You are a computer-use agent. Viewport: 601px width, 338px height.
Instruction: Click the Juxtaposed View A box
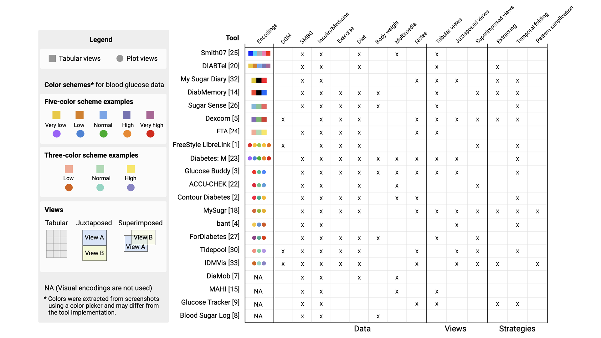[95, 238]
